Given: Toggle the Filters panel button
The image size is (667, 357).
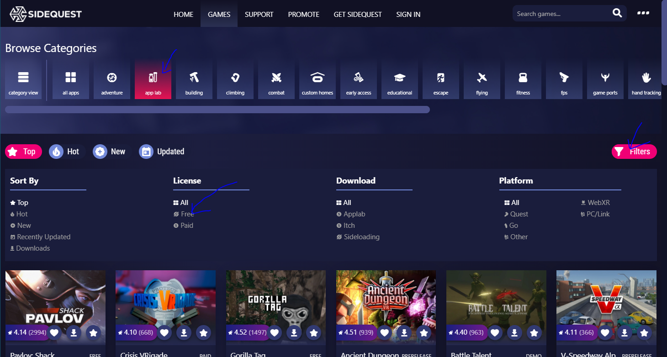Looking at the screenshot, I should point(634,152).
